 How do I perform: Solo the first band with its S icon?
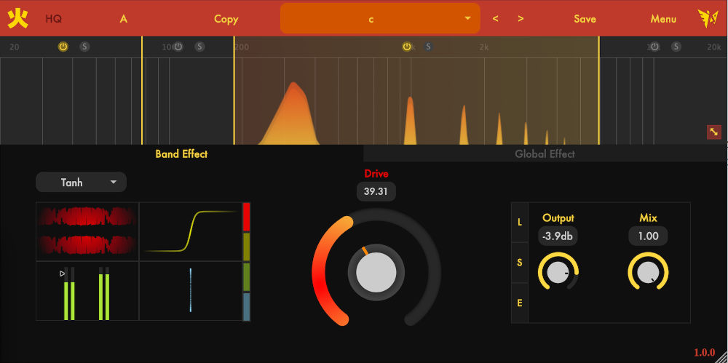point(84,47)
